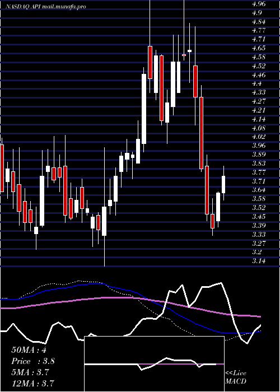Image resolution: width=280 pixels, height=392 pixels.
Task: Click the 3.2 price axis label
Action: 258,252
